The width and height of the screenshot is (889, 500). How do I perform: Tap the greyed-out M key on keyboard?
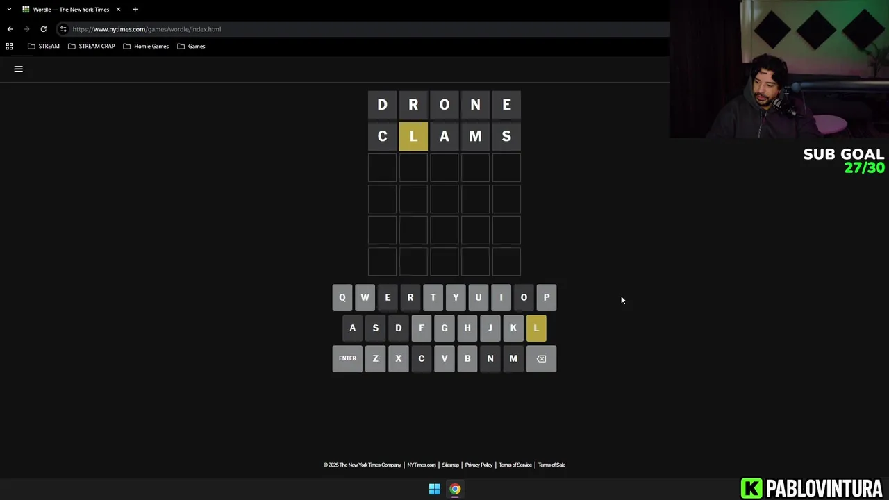point(513,358)
